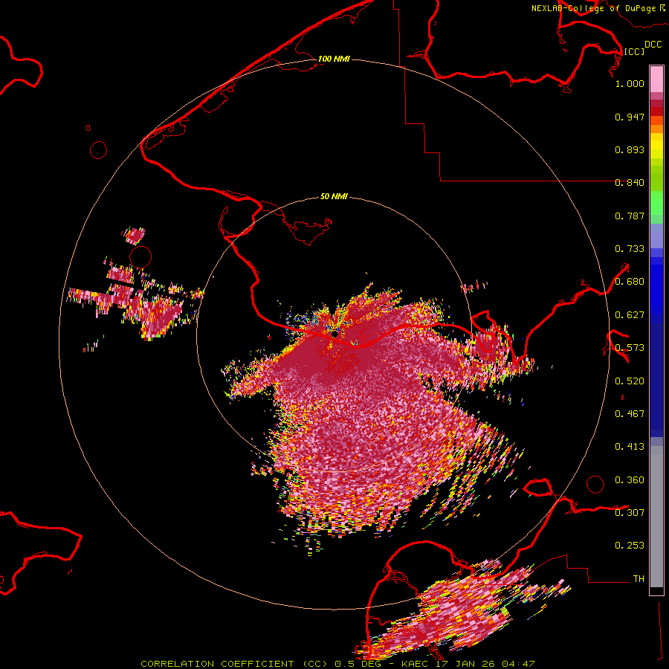Click the 0.893 color scale value
This screenshot has height=669, width=669.
(x=630, y=149)
